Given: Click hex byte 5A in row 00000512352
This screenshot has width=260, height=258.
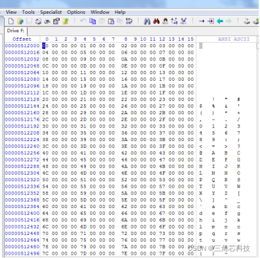Looking at the screenshot, I should [x=124, y=193].
